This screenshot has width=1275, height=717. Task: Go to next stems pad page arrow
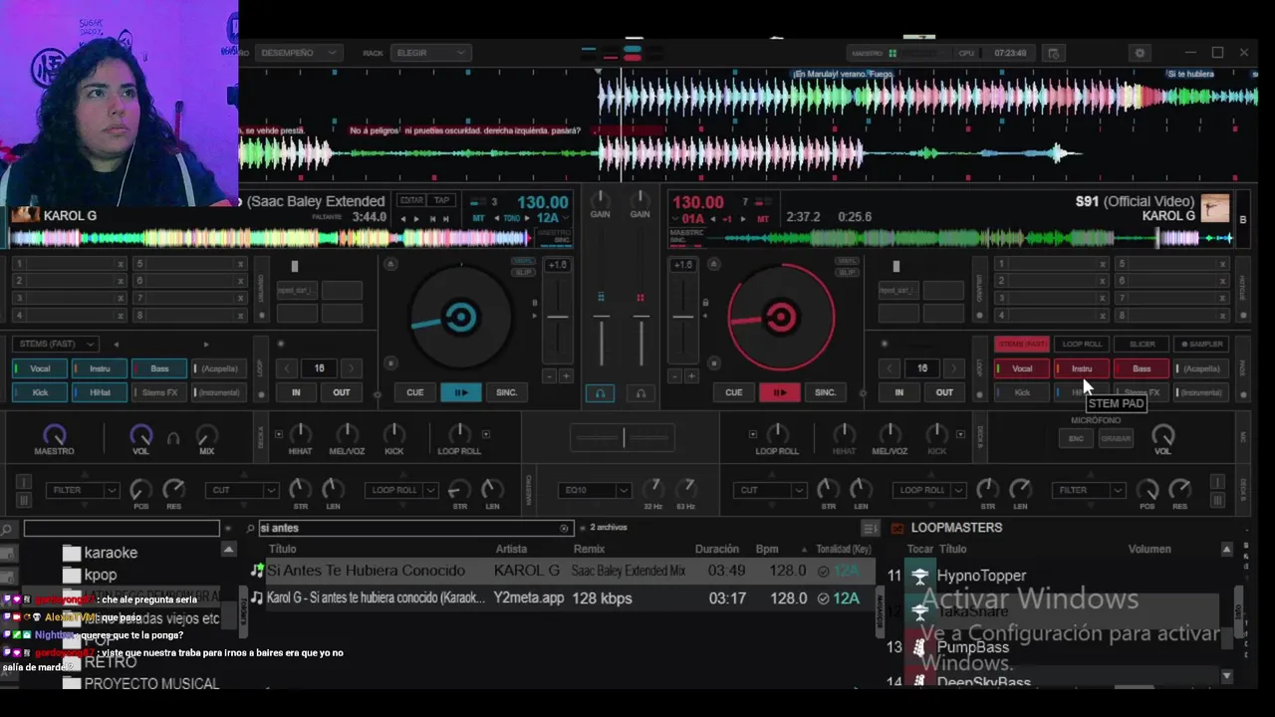206,345
